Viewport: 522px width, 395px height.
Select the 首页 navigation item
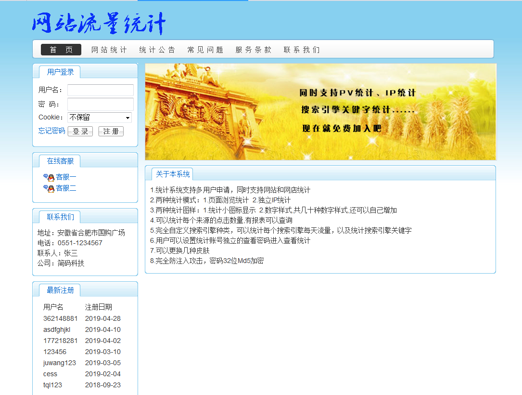pos(61,50)
